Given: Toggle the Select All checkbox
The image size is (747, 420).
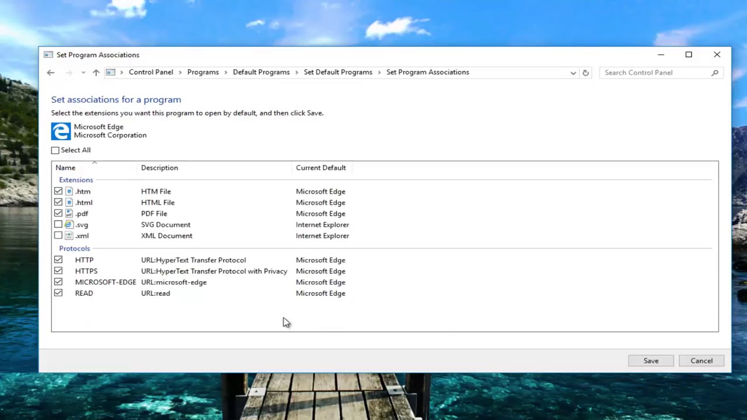Looking at the screenshot, I should [x=55, y=150].
